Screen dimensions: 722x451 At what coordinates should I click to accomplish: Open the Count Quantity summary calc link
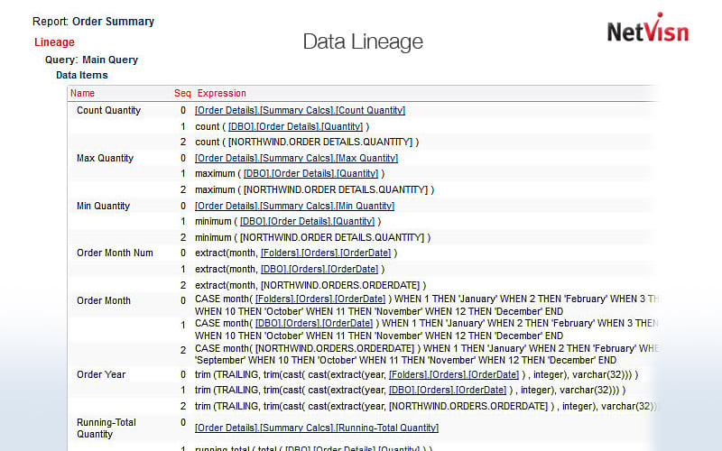tap(300, 111)
